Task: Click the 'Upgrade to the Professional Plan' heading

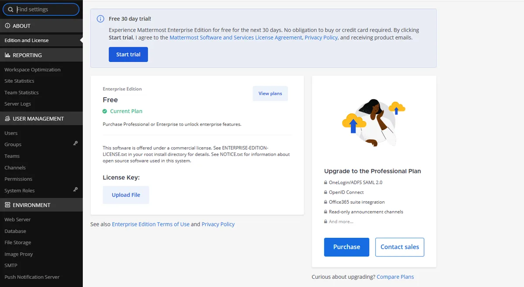Action: [x=373, y=171]
